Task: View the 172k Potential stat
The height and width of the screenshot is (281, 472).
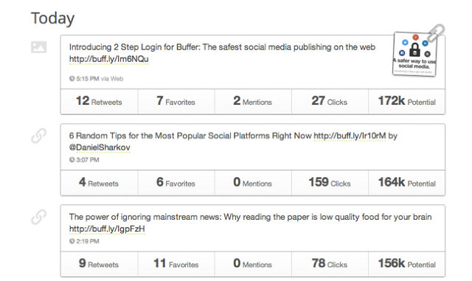Action: point(406,101)
